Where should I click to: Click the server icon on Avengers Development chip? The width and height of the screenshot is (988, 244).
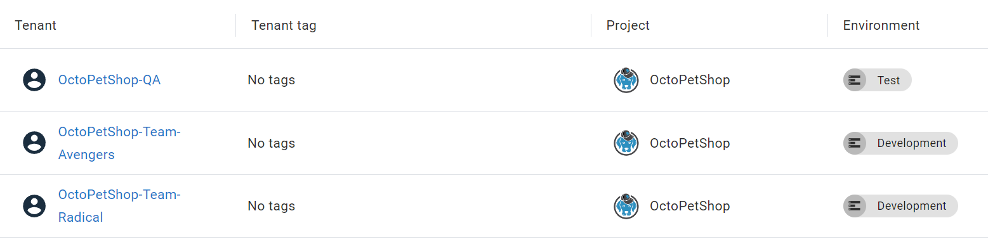coord(855,143)
